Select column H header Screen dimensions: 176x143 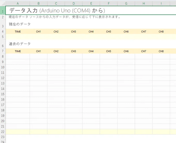pyautogui.click(x=144, y=3)
